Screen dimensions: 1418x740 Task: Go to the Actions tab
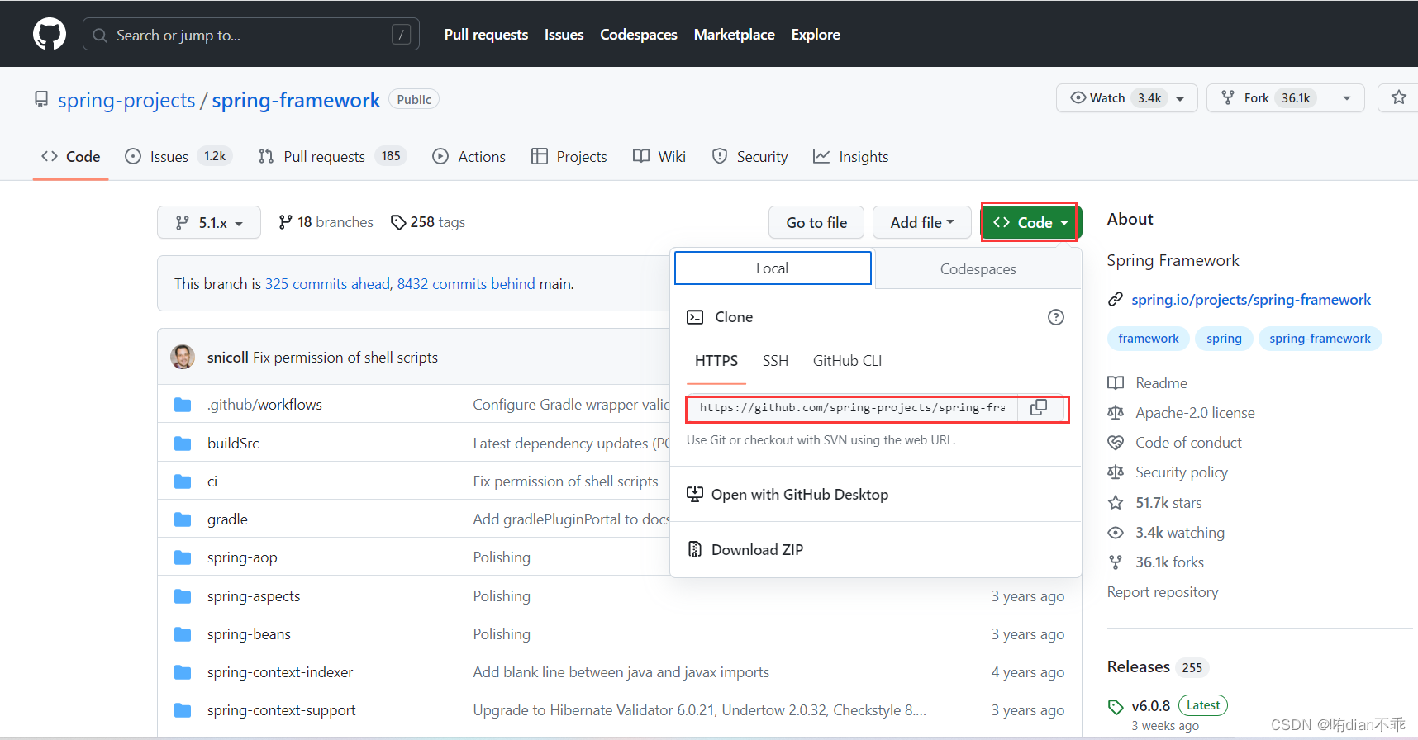click(469, 156)
